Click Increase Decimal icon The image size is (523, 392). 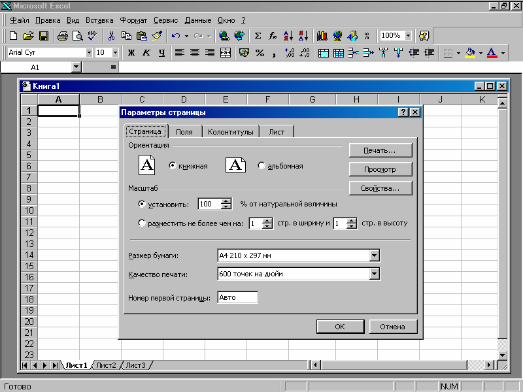(x=290, y=53)
